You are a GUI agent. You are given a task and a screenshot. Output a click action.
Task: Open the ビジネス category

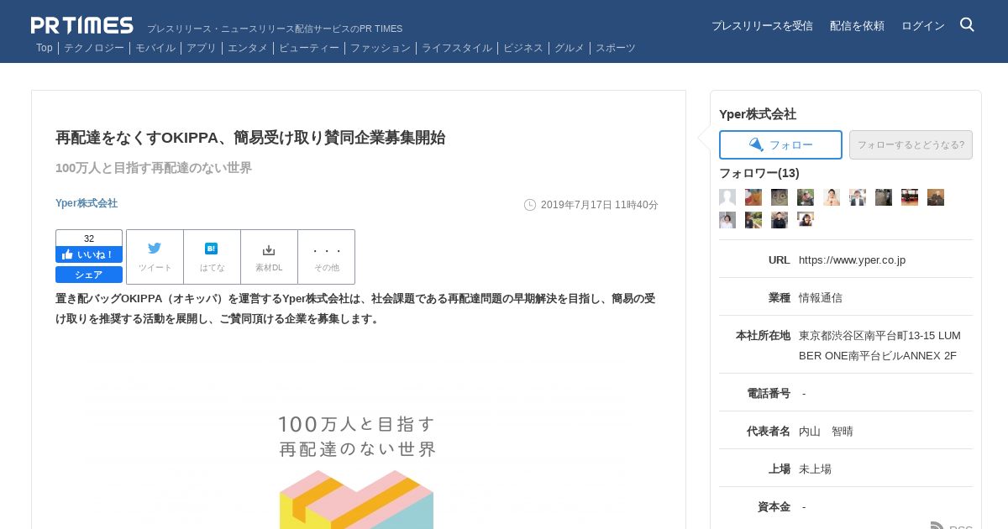tap(523, 48)
